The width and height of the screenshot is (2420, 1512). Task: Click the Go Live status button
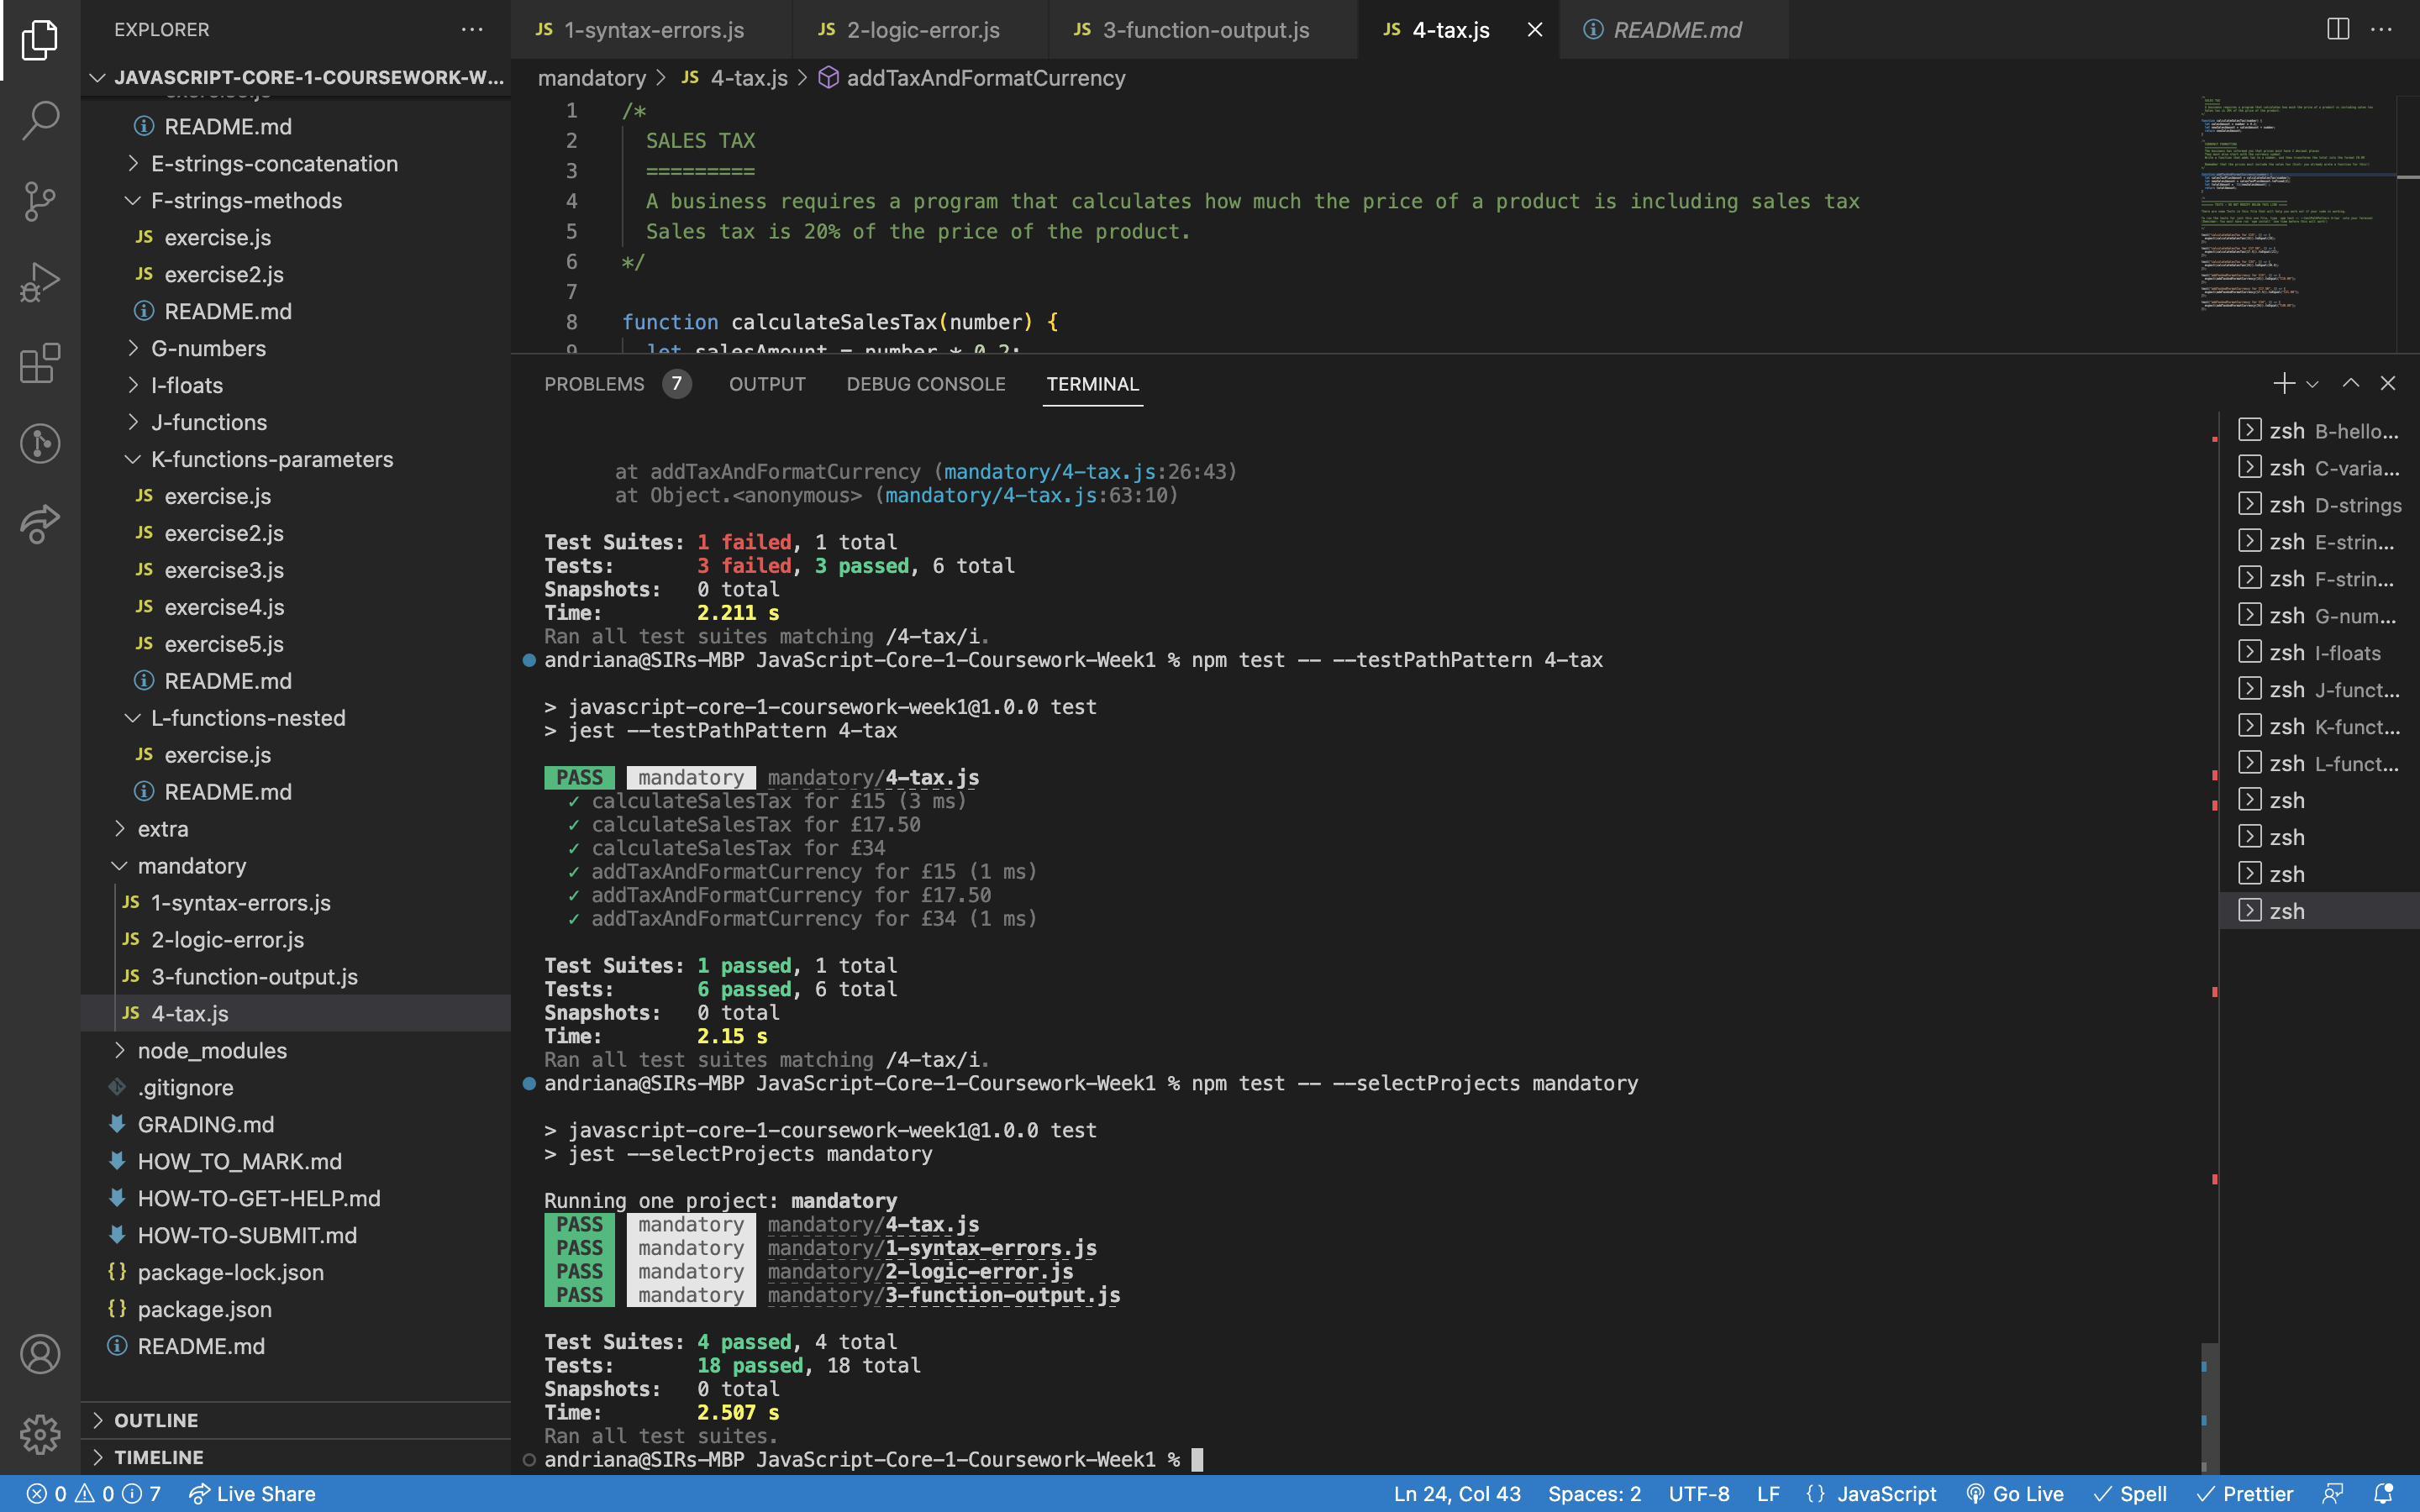2015,1494
